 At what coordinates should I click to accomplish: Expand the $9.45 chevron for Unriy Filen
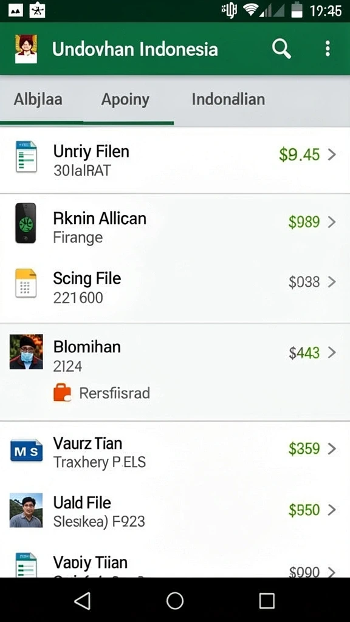(332, 155)
